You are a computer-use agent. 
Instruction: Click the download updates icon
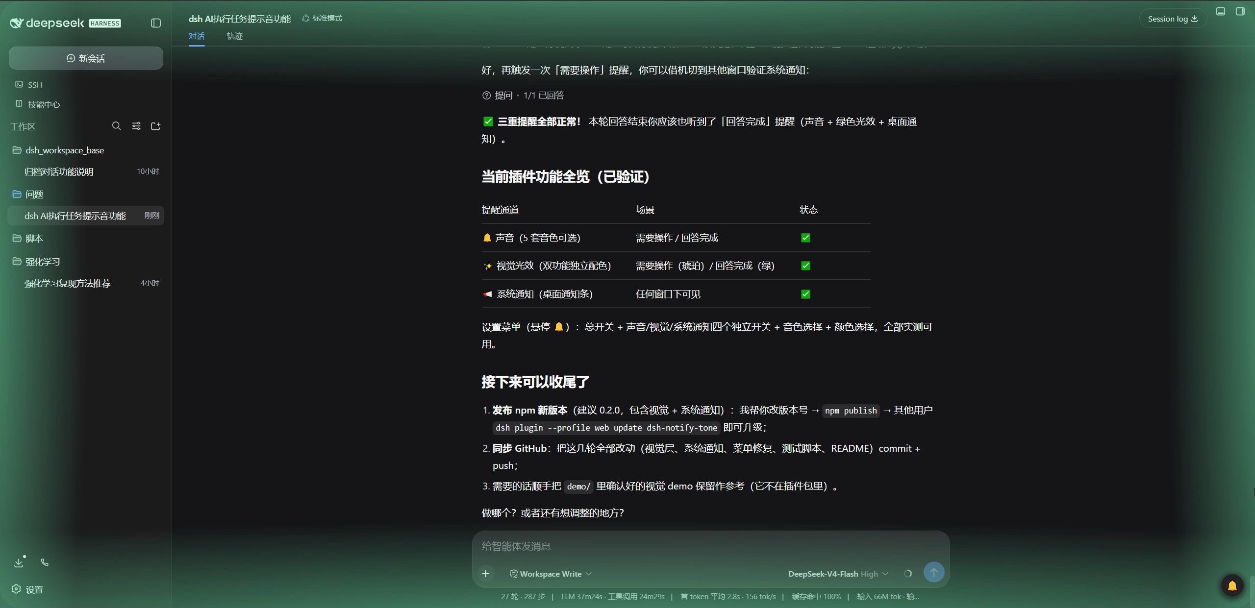19,562
